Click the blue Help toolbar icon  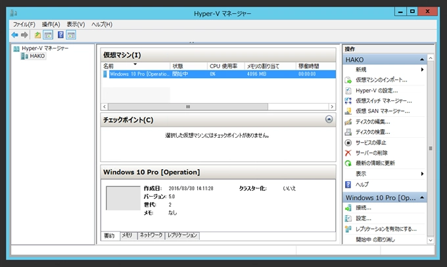point(60,35)
